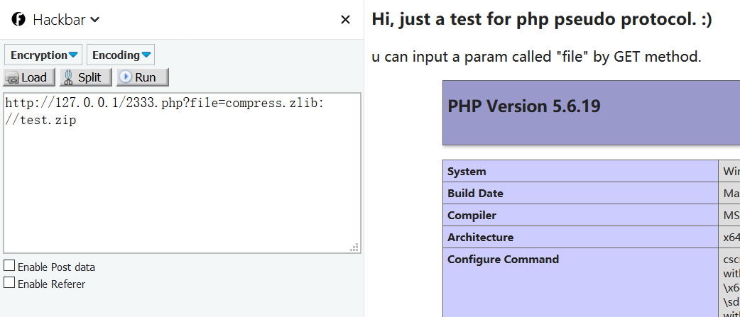Click the System row label
The image size is (740, 317).
click(467, 172)
